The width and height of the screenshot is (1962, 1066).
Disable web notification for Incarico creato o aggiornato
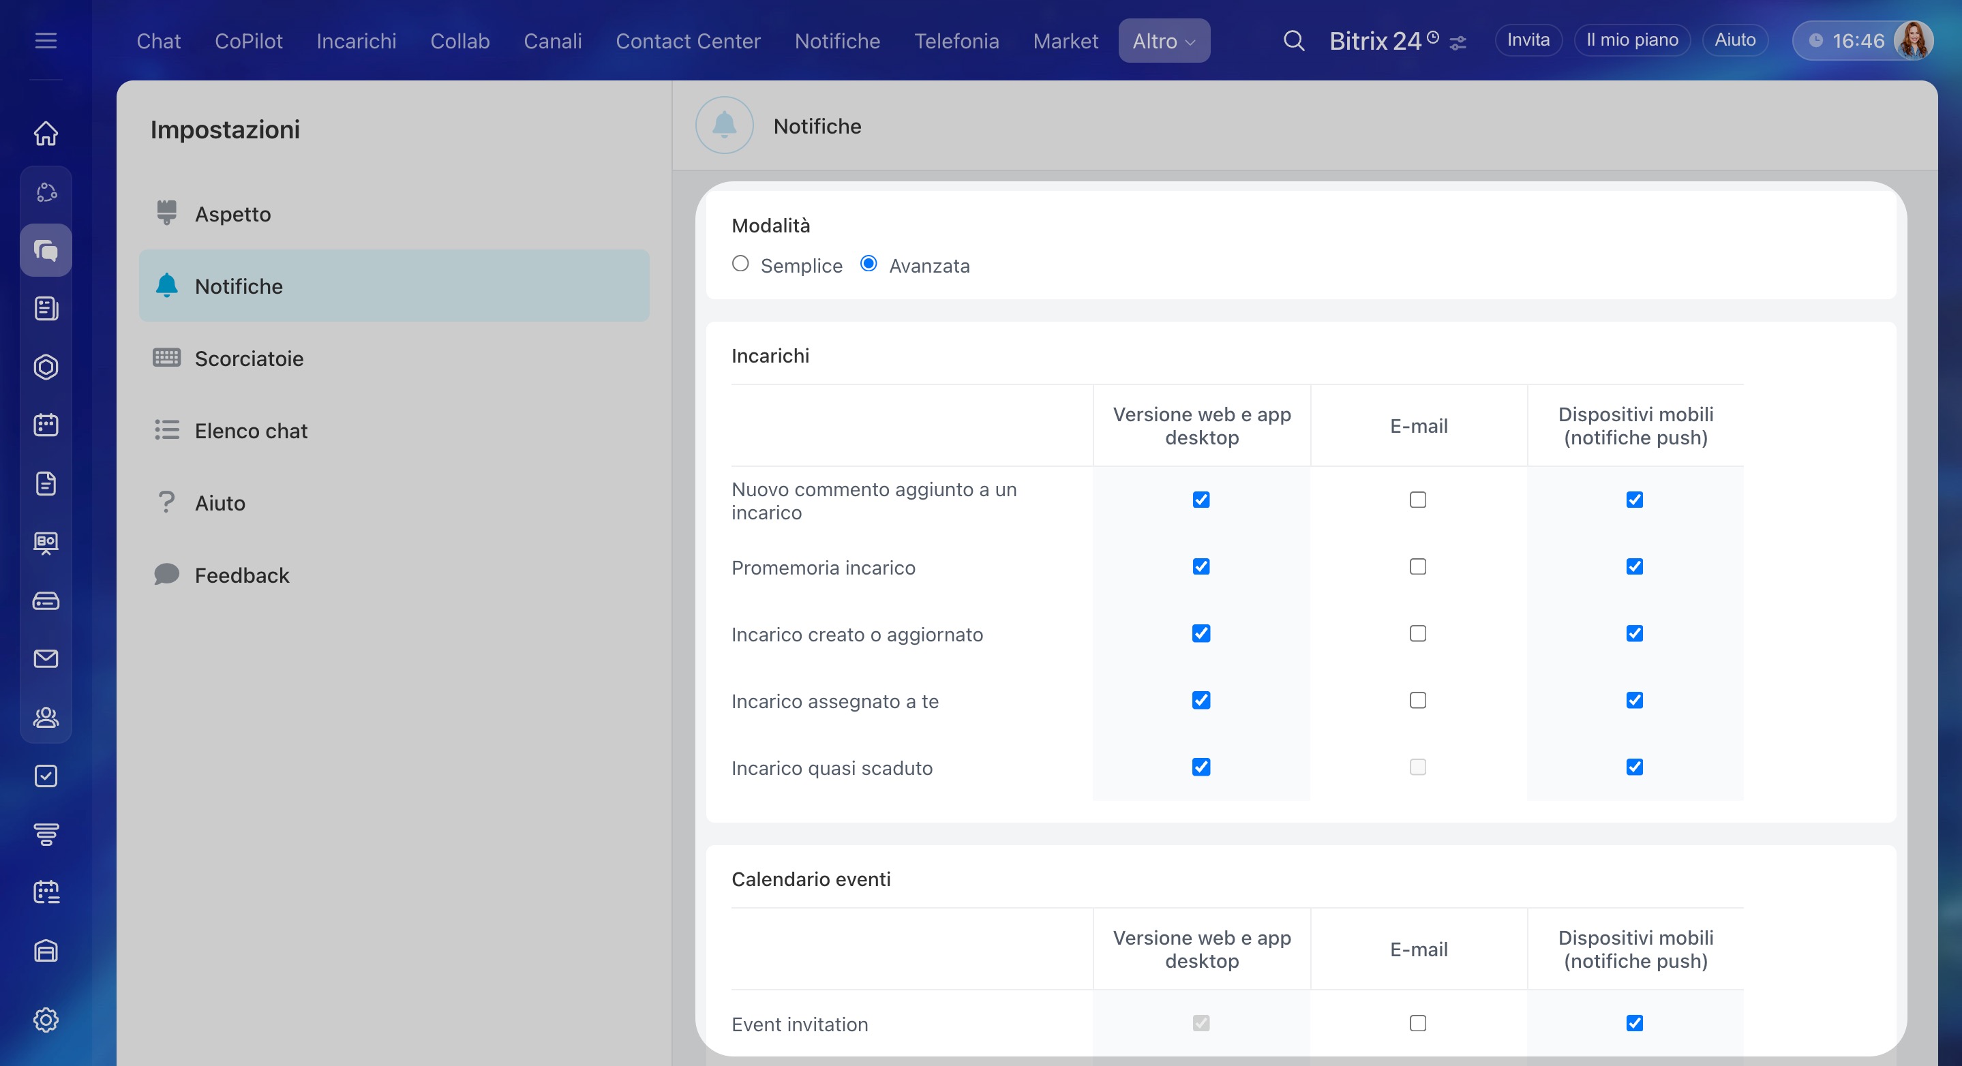click(x=1201, y=633)
